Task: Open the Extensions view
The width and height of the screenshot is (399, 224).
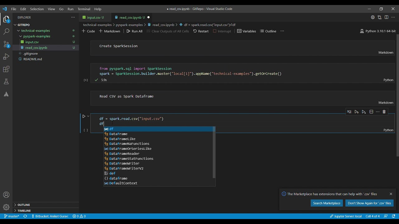Action: pyautogui.click(x=6, y=69)
